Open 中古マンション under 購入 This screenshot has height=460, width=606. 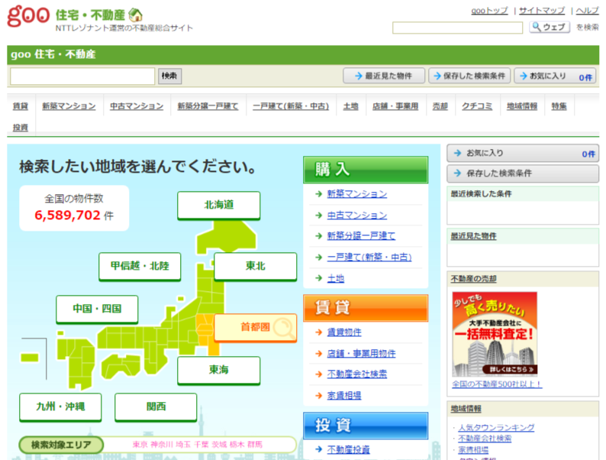[356, 215]
